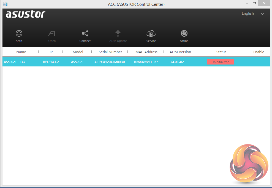Click the ACC app icon in title bar
The height and width of the screenshot is (188, 272).
tap(5, 4)
